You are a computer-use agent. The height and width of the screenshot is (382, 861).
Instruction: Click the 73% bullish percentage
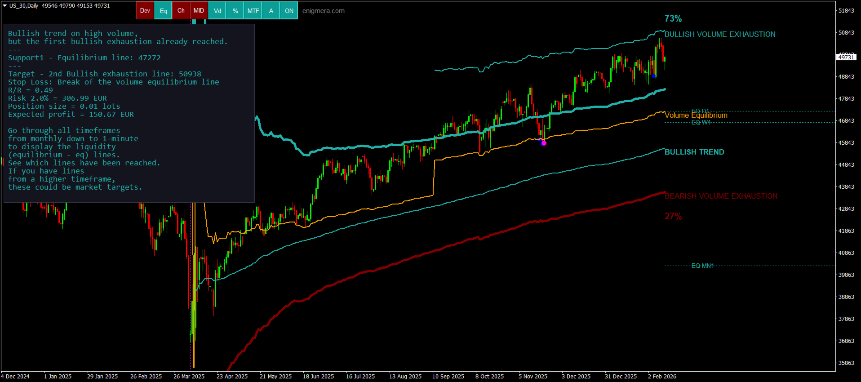[x=673, y=18]
